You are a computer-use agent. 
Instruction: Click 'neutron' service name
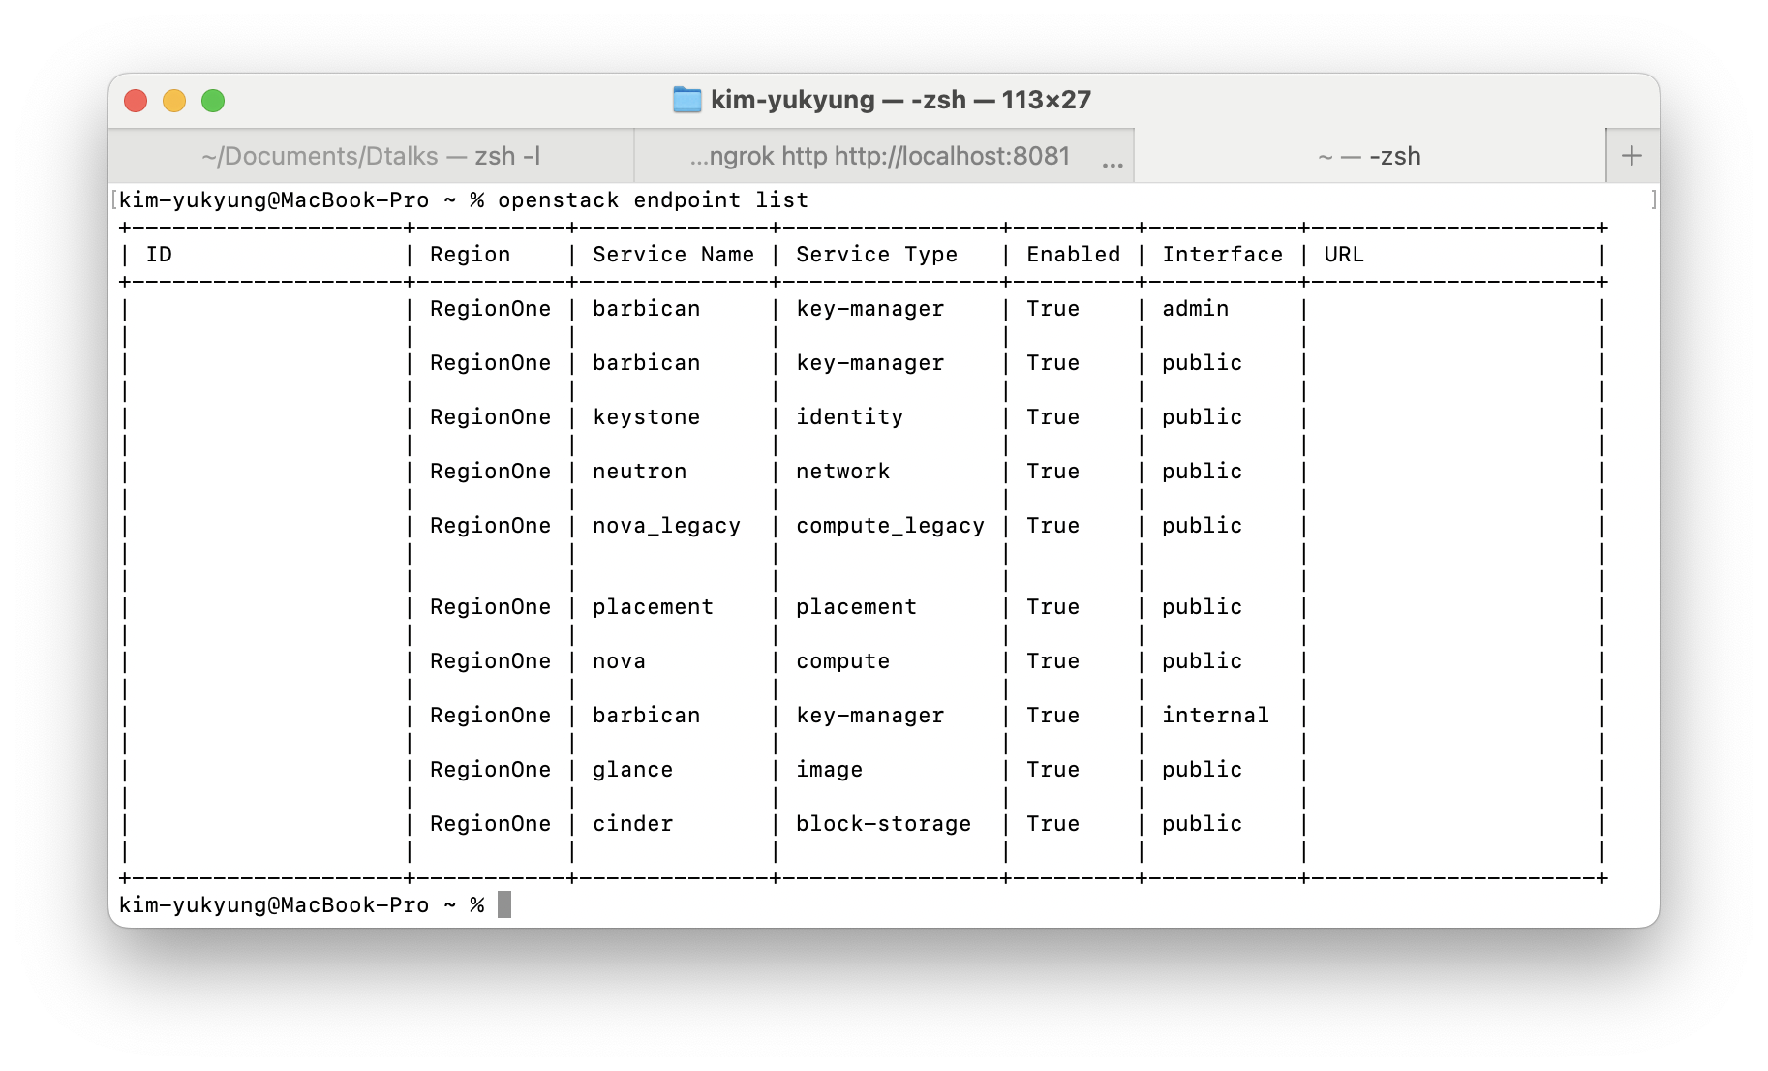pos(639,472)
